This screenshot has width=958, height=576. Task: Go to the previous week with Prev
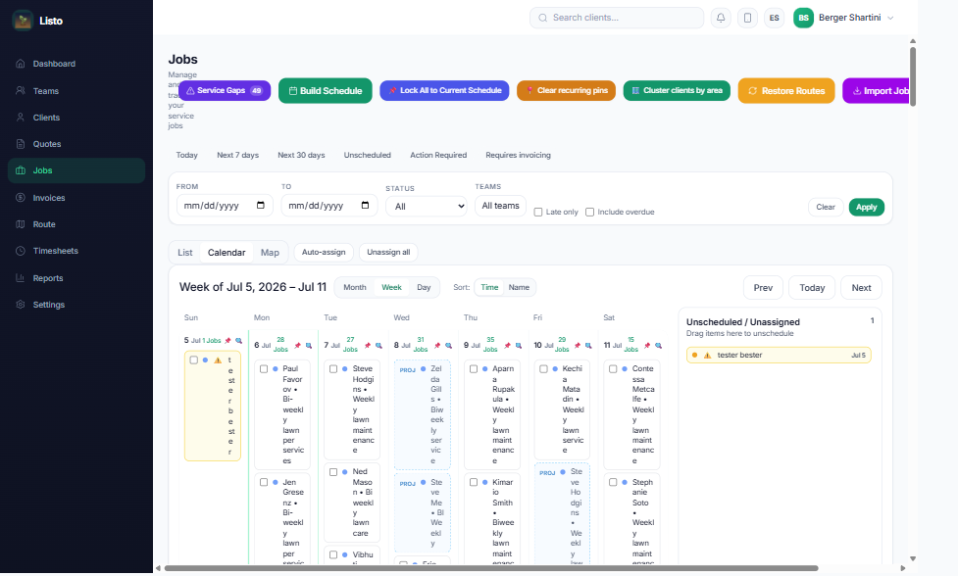pyautogui.click(x=763, y=287)
